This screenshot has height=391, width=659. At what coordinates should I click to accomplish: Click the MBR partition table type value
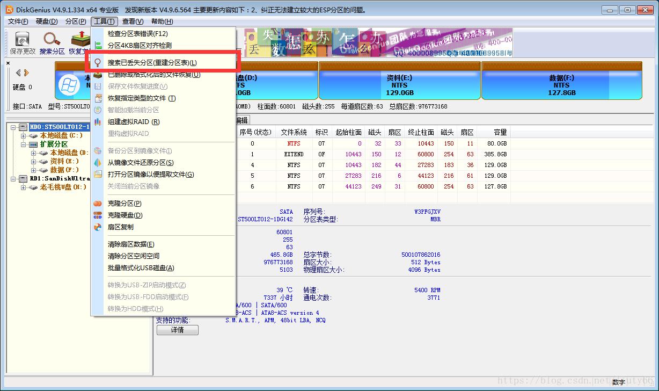[x=435, y=219]
